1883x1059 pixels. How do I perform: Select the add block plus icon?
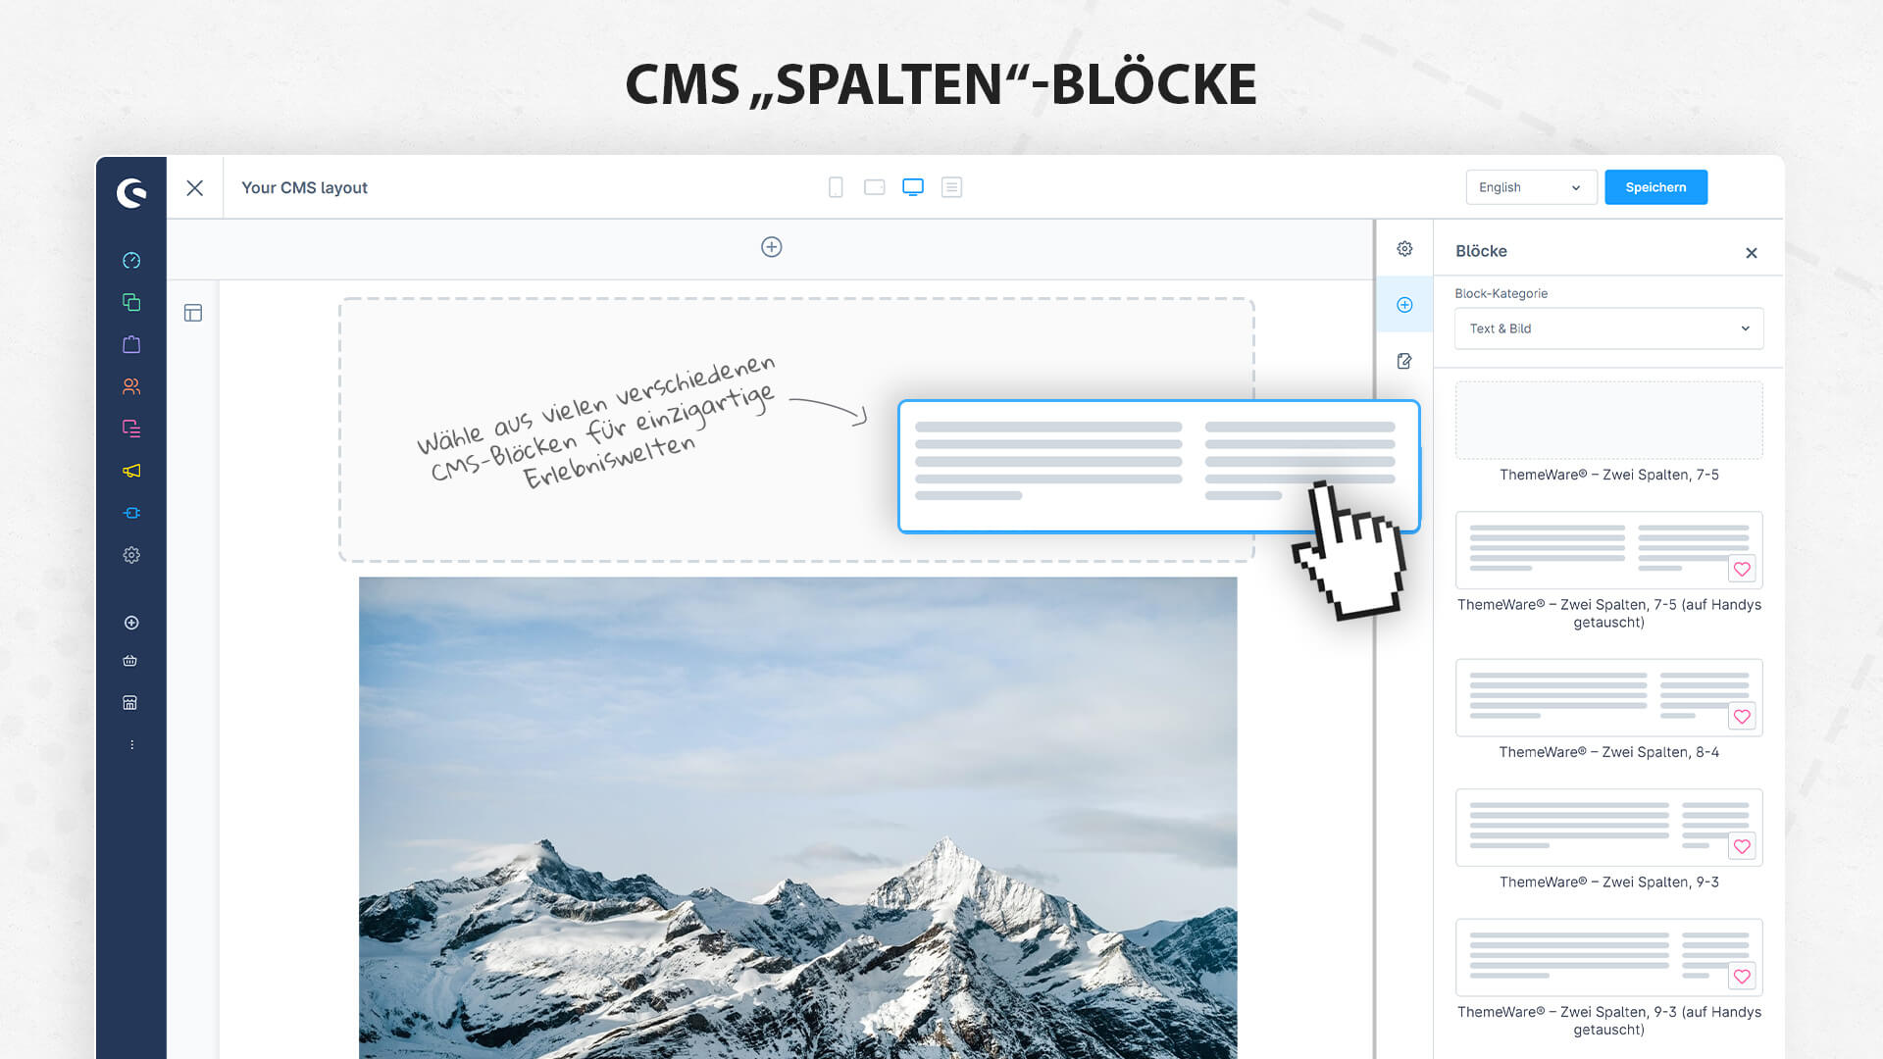click(x=1404, y=304)
